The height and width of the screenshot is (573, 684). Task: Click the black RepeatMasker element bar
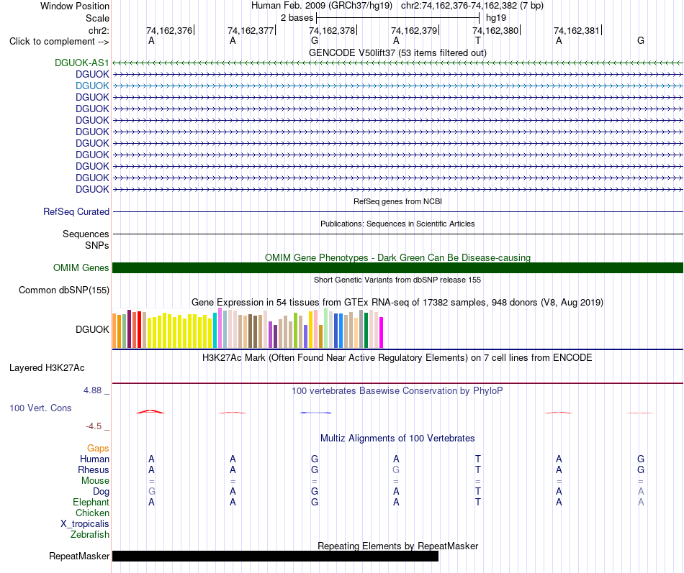pos(275,556)
